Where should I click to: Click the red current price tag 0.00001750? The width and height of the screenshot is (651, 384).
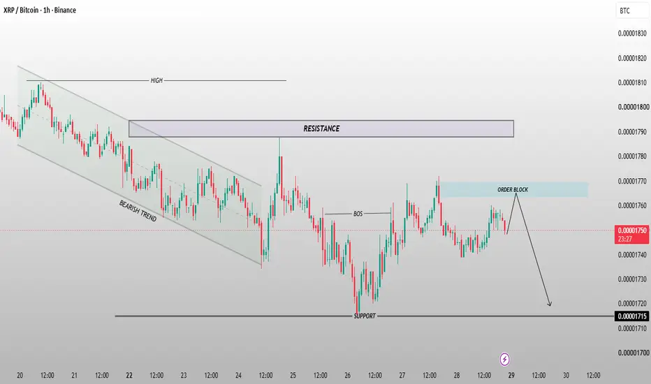(x=632, y=235)
